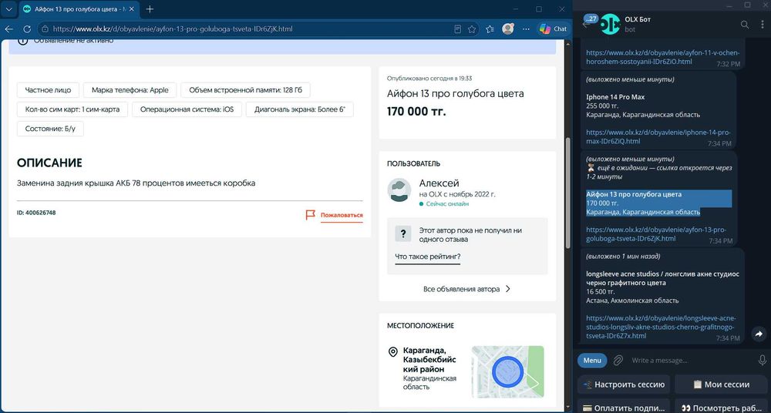Forward the longsleeve message with share arrow

(x=759, y=334)
